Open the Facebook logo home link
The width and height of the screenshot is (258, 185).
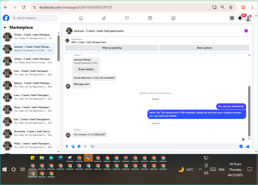6,18
